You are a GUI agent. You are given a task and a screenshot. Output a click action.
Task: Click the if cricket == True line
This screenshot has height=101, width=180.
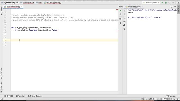[x=36, y=30]
